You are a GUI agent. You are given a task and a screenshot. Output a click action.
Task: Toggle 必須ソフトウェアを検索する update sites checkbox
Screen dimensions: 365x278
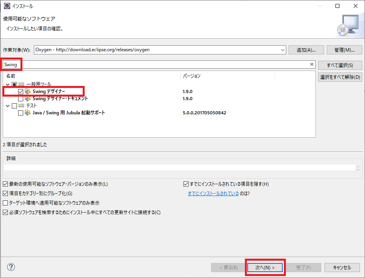point(6,213)
